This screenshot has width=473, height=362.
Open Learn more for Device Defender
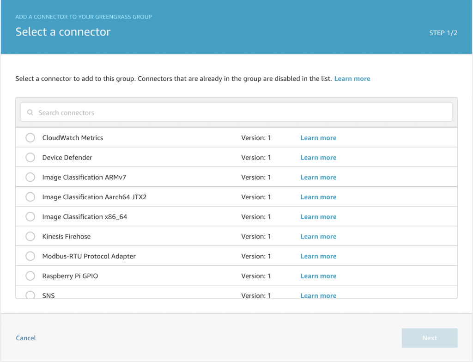[x=318, y=158]
